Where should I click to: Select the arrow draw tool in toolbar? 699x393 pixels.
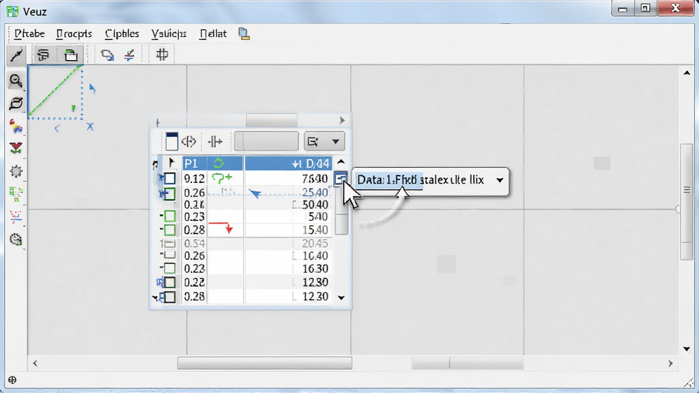(x=16, y=55)
